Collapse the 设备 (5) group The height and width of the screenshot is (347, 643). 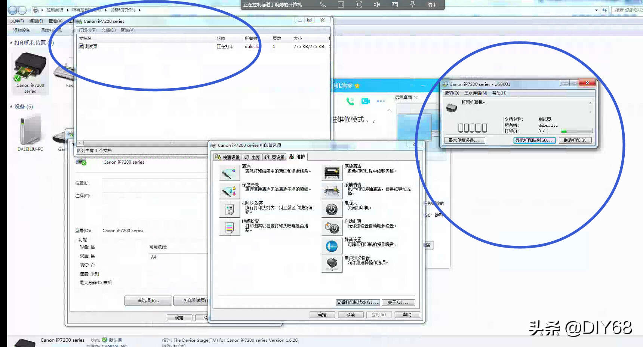click(x=11, y=106)
